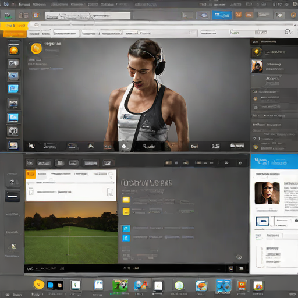Toggle the small circle control in lower panel toolbar

(x=240, y=163)
